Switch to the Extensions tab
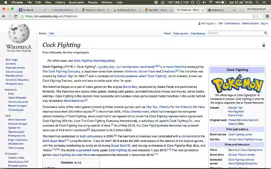Viewport: 271px width, 169px height. pyautogui.click(x=221, y=10)
